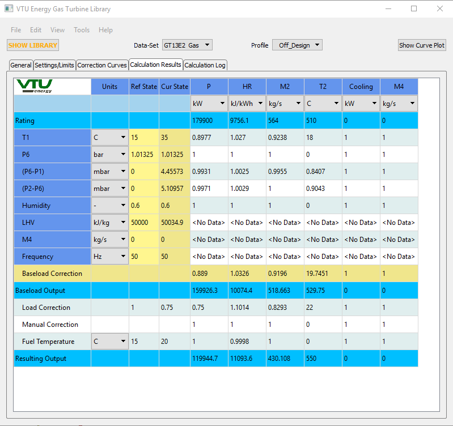Open the P column kW unit dropdown
This screenshot has width=453, height=426.
click(x=209, y=104)
